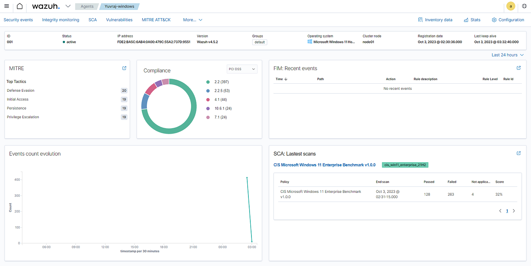Switch to Integrity monitoring tab
The width and height of the screenshot is (531, 266).
tap(61, 20)
